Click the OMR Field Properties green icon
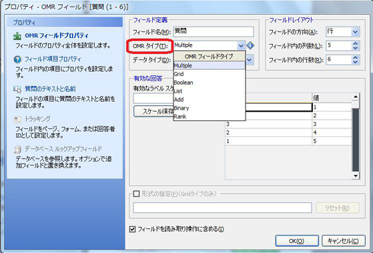373x253 pixels. [17, 36]
